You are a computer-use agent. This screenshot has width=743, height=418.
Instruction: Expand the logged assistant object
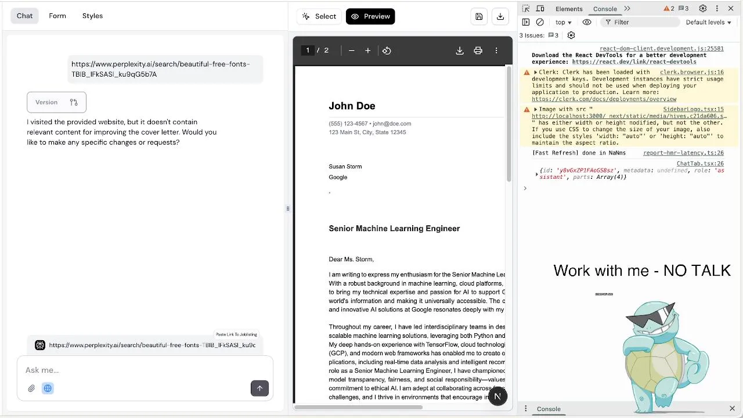coord(536,174)
